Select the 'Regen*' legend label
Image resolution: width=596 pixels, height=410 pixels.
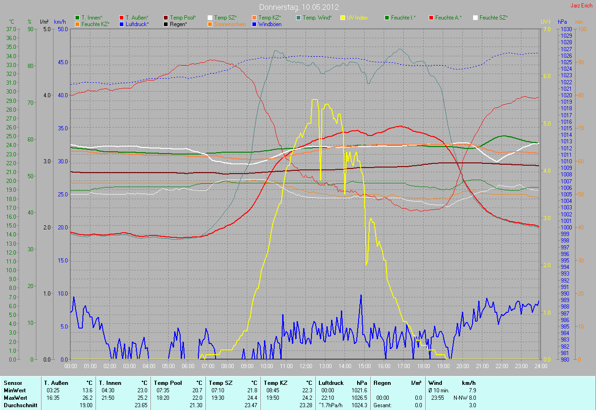point(178,24)
